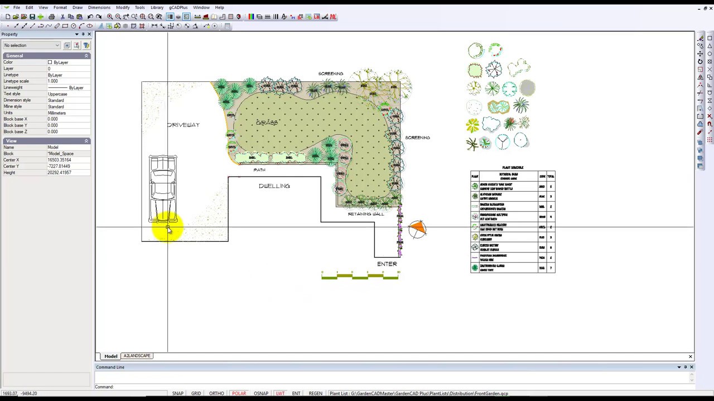Viewport: 714px width, 401px height.
Task: Click the Save disk icon in toolbar
Action: click(x=32, y=17)
